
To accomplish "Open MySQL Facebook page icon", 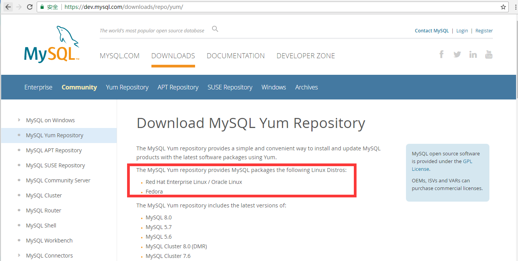I will pyautogui.click(x=442, y=54).
